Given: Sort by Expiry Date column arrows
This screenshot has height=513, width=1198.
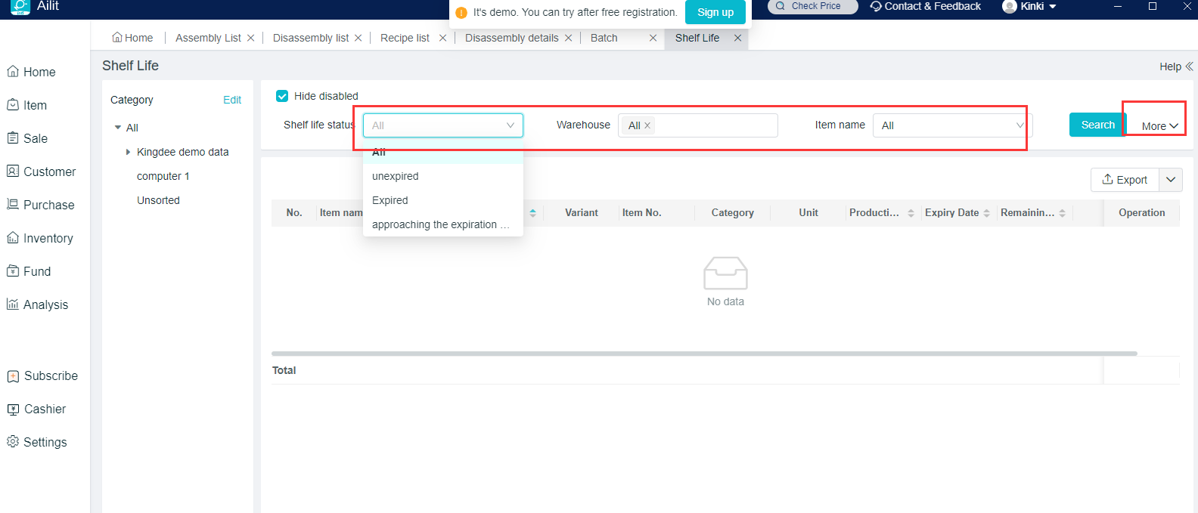Looking at the screenshot, I should click(986, 213).
